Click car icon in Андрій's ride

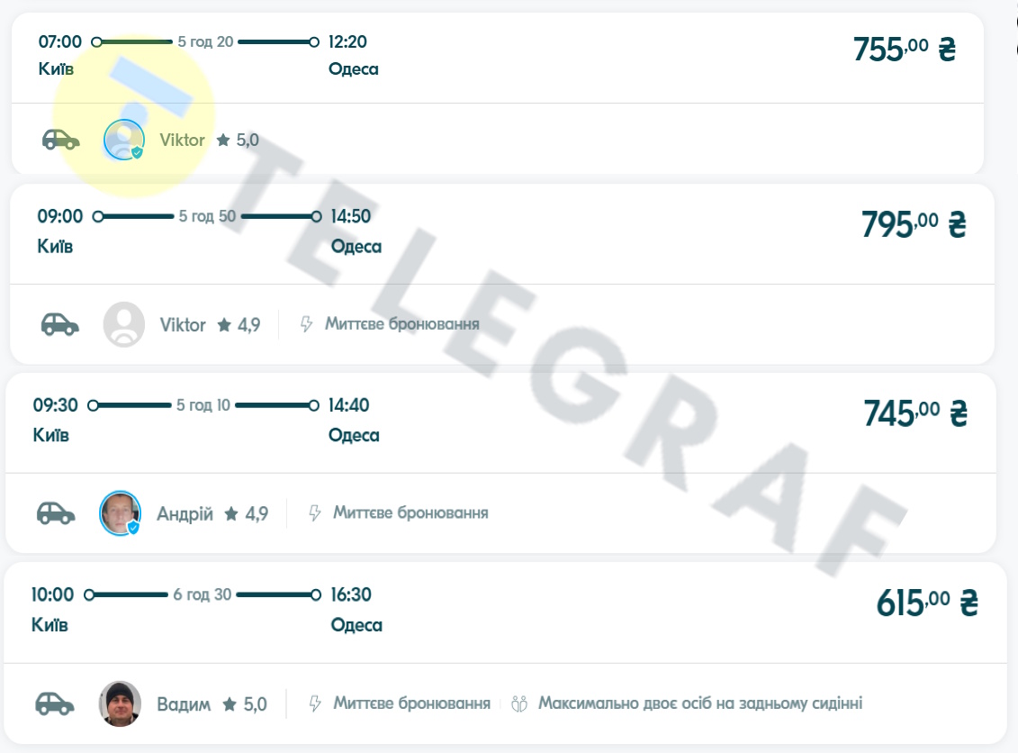pos(56,513)
